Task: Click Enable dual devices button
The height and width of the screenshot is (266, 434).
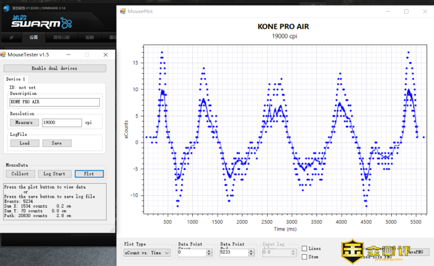Action: click(x=55, y=68)
